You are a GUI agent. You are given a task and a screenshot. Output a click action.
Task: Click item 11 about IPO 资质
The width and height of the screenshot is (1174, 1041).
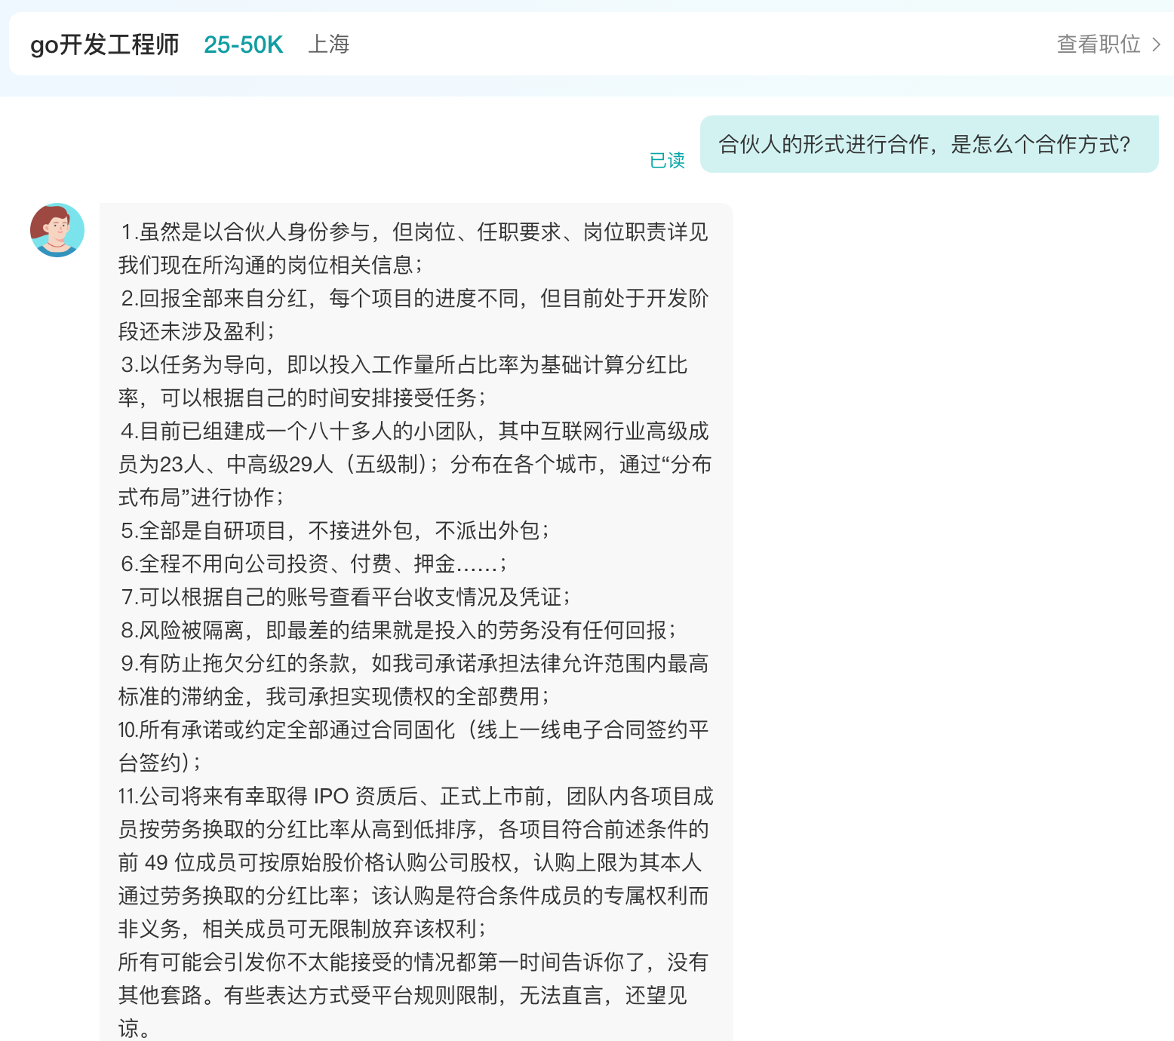click(416, 862)
